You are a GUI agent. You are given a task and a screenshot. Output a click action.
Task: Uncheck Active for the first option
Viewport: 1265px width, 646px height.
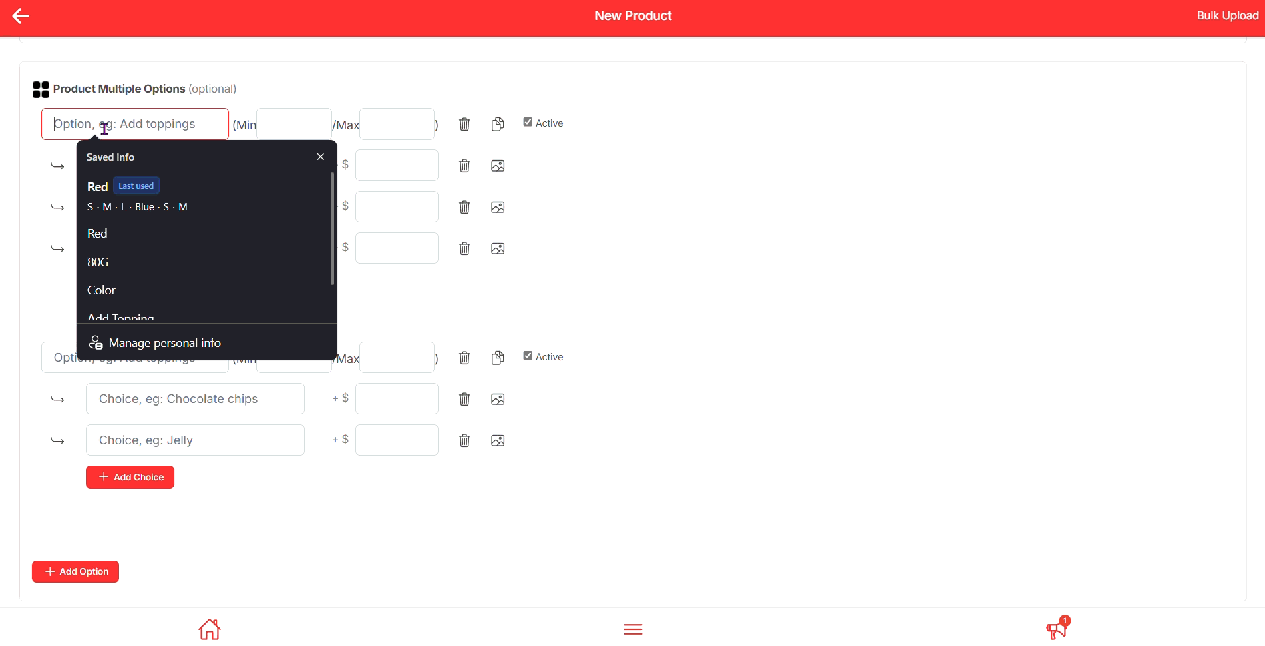tap(528, 123)
